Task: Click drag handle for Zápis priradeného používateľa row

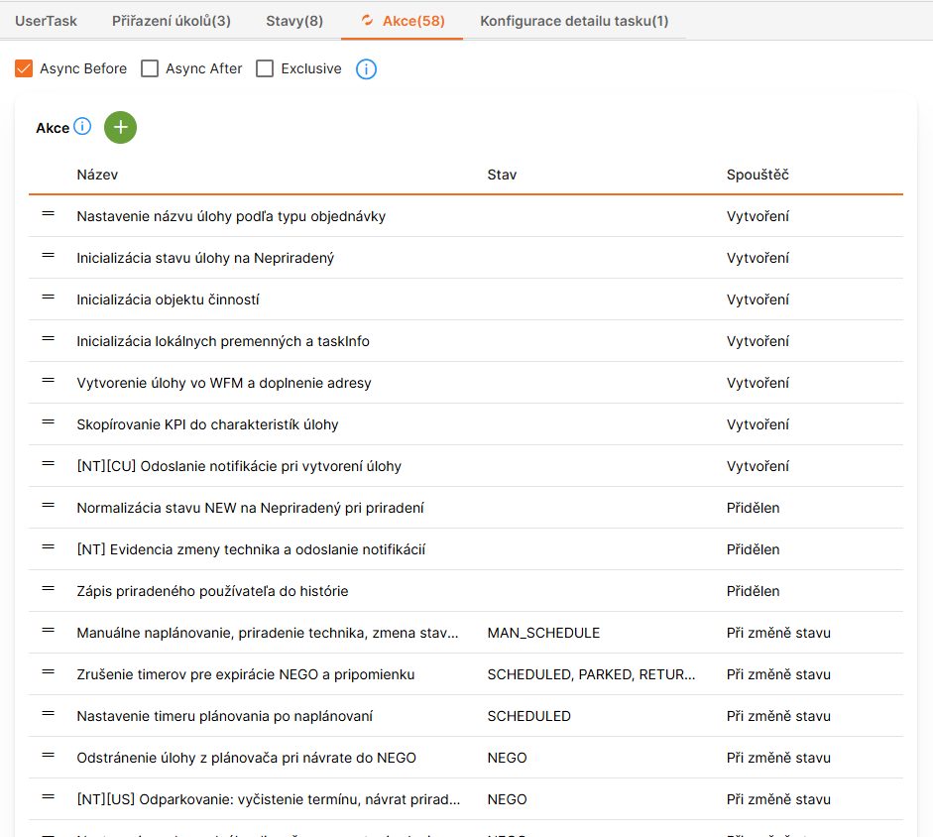Action: [x=49, y=589]
